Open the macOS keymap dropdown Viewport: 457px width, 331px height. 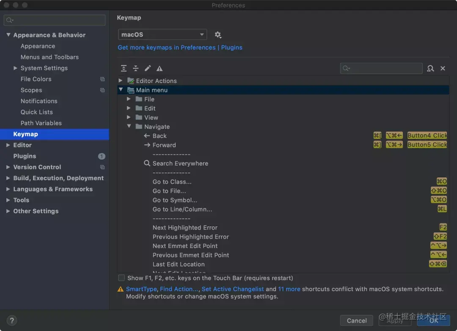(162, 34)
